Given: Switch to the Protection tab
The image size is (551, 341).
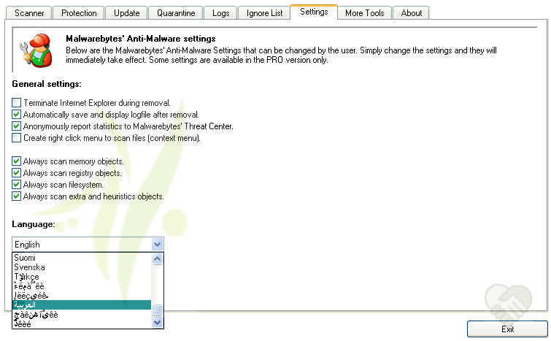Looking at the screenshot, I should (79, 13).
